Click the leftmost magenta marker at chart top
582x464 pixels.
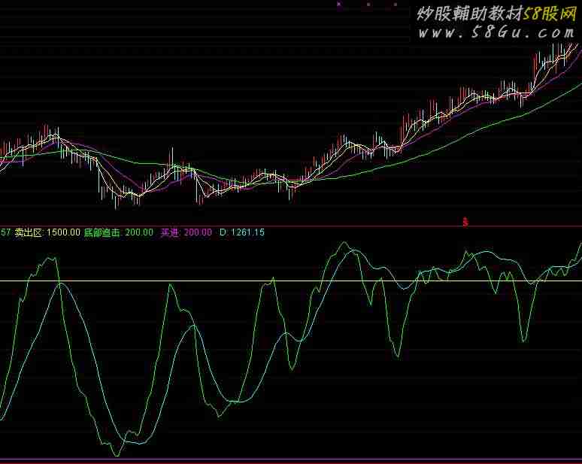point(338,4)
